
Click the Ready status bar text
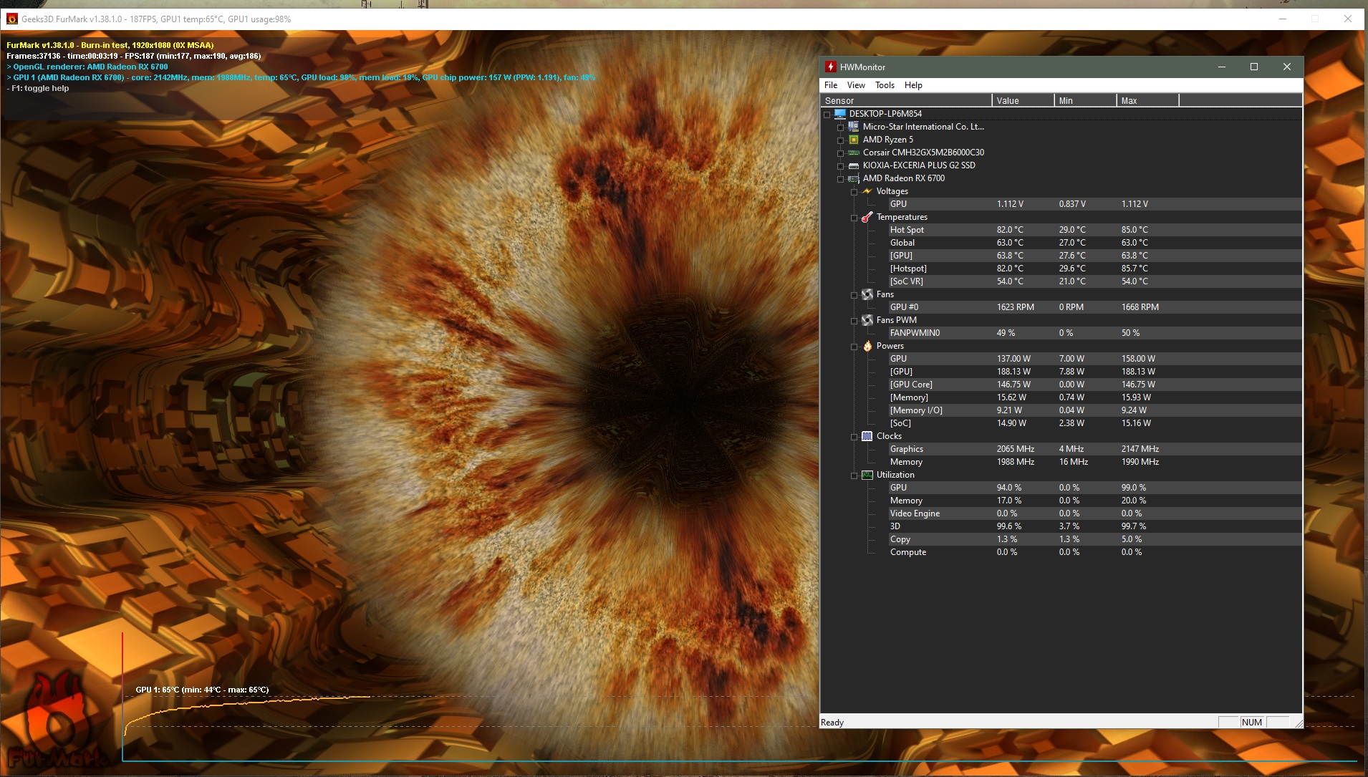coord(832,723)
